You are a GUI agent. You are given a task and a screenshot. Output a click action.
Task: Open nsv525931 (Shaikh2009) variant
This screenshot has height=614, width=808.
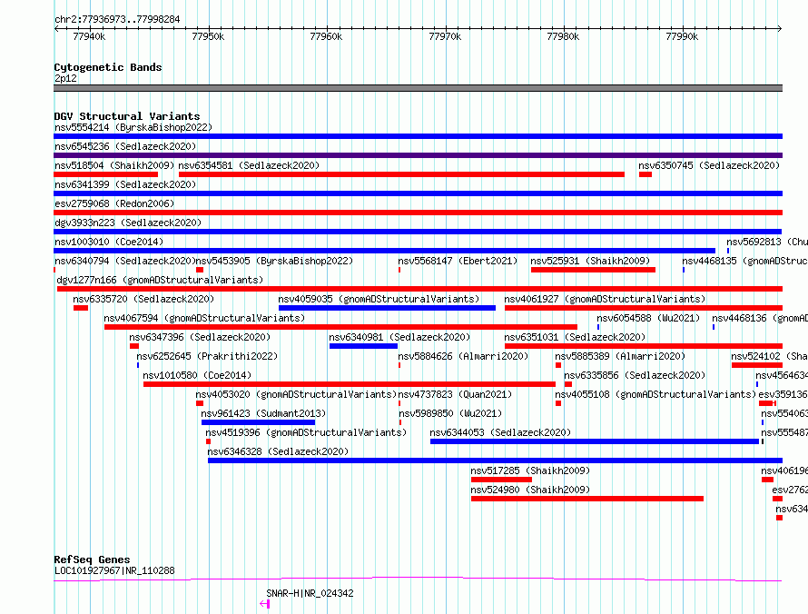(590, 261)
